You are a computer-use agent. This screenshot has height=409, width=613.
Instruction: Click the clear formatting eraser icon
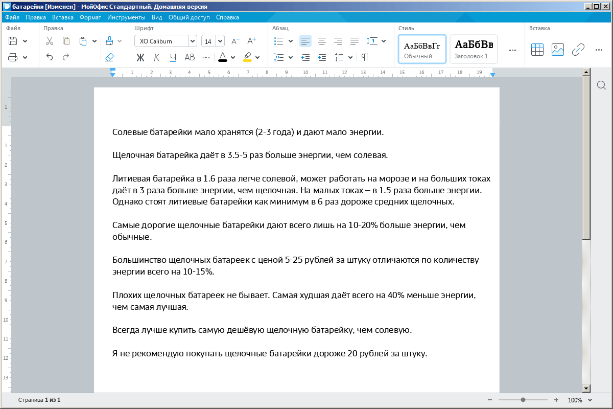(109, 57)
